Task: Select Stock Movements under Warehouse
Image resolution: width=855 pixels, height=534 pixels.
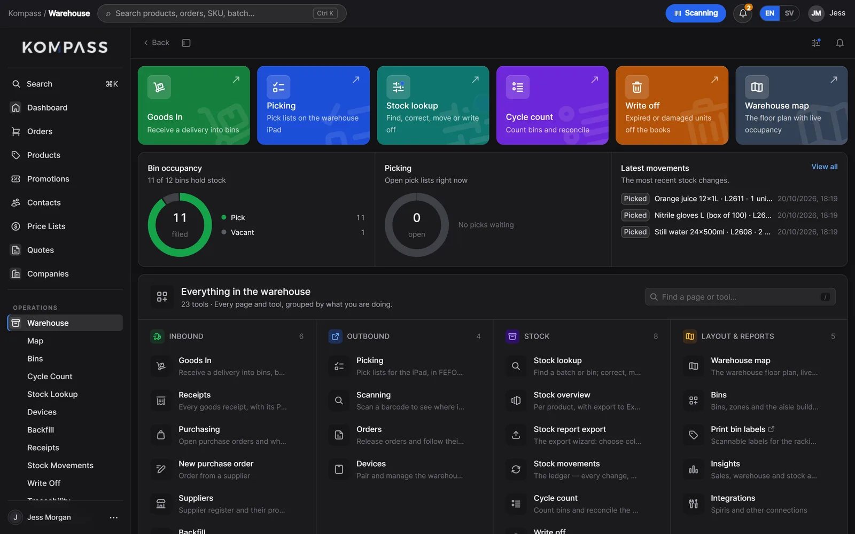Action: (x=60, y=466)
